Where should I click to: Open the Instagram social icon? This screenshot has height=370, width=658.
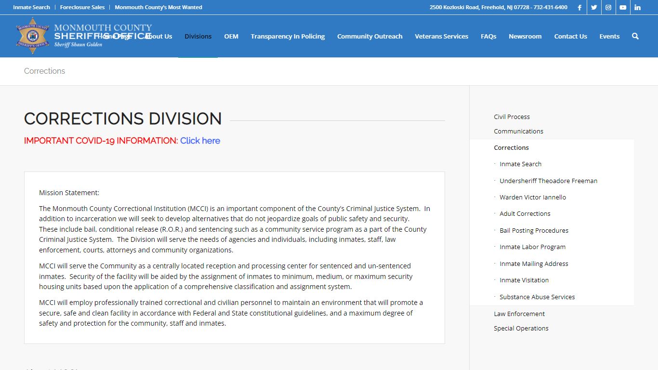608,7
